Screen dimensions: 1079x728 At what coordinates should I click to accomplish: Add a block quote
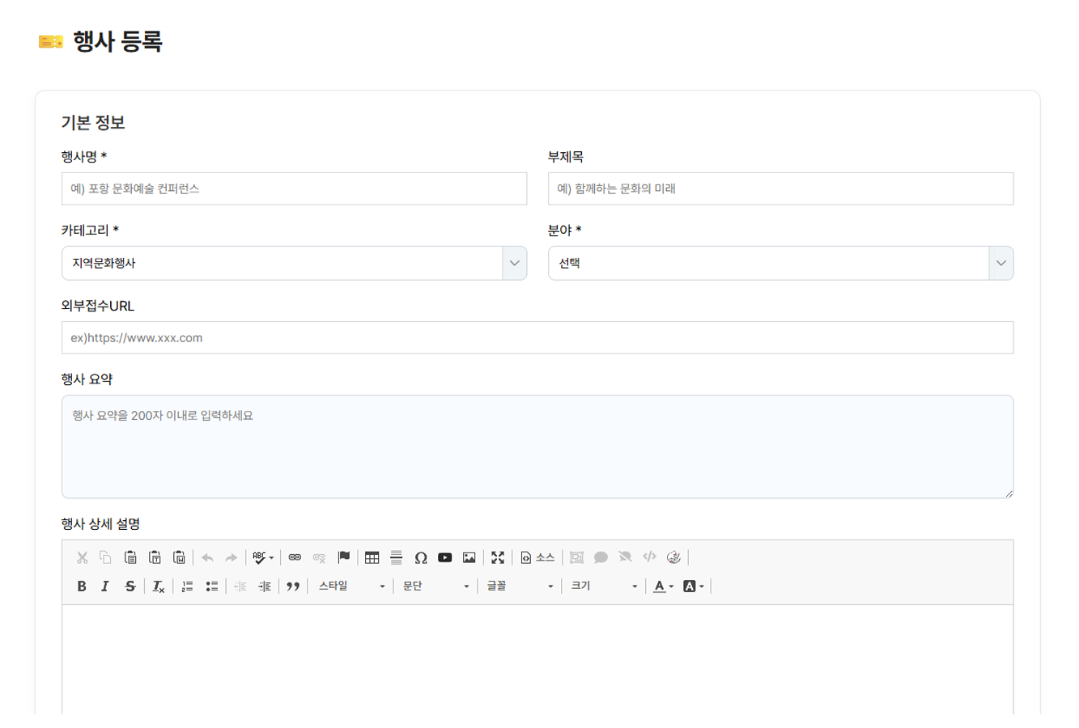pos(293,586)
